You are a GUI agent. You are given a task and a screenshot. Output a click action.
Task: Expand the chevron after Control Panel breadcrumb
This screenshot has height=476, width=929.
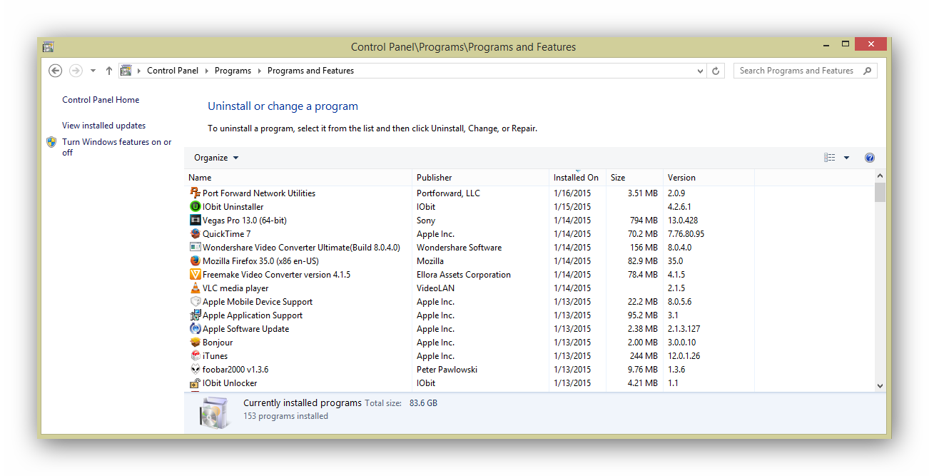206,71
